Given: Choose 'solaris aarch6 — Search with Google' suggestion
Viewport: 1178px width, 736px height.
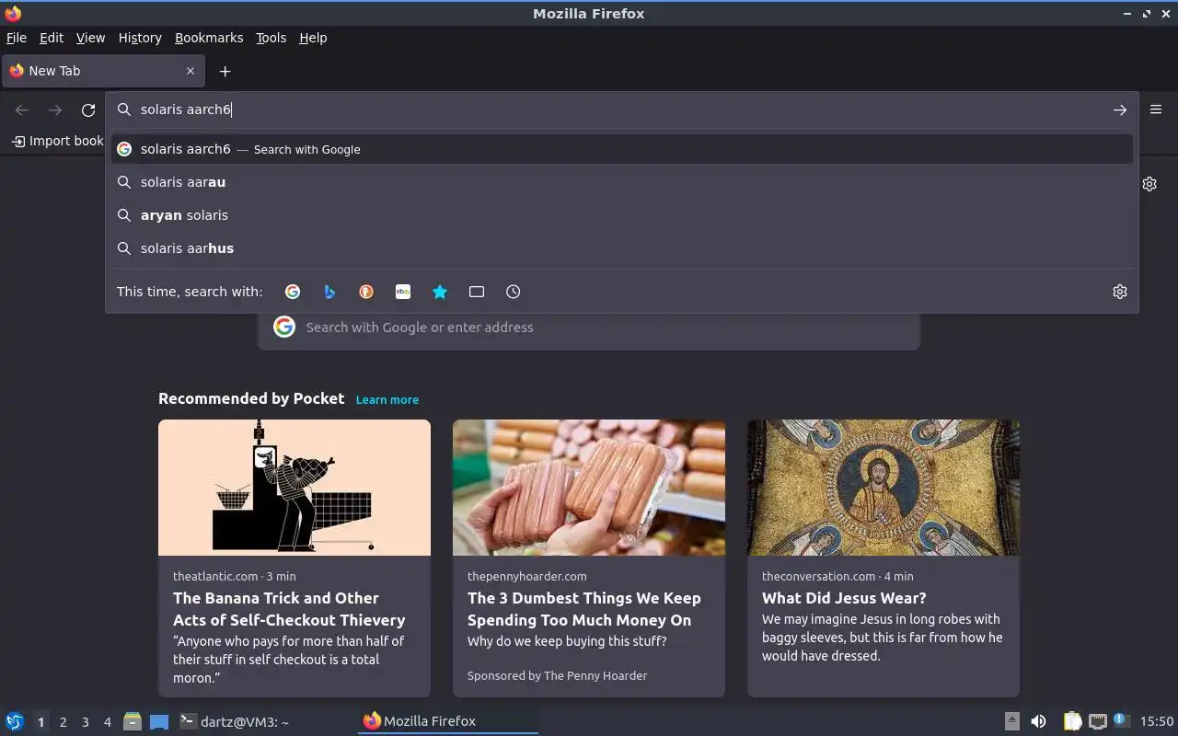Looking at the screenshot, I should coord(622,149).
